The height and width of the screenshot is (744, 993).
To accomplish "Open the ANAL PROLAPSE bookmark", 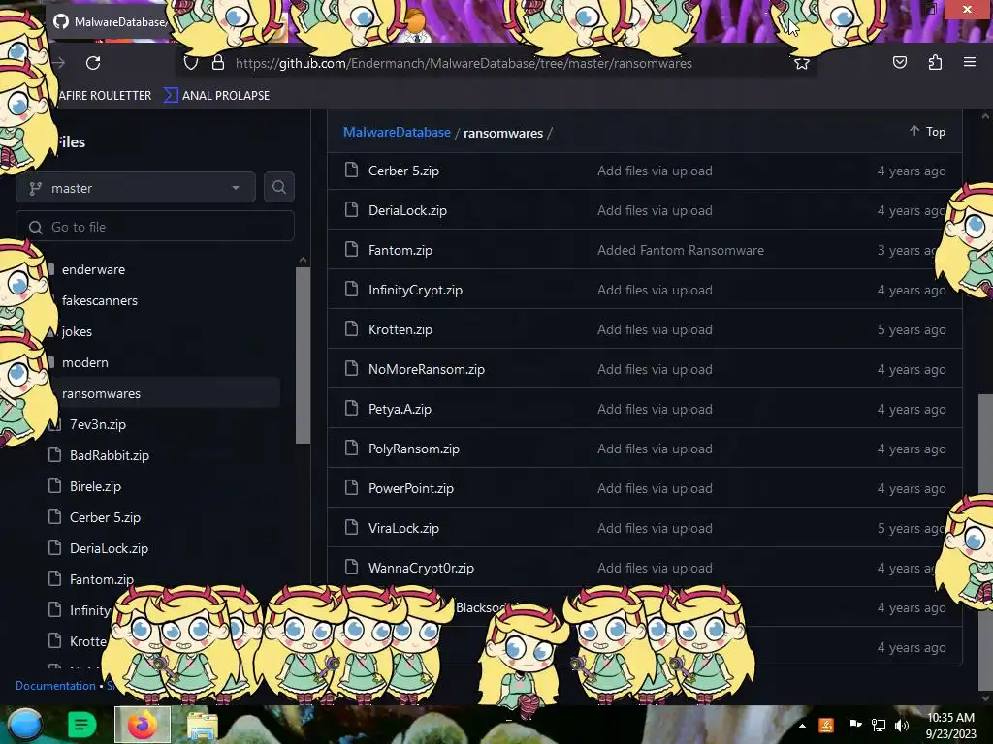I will (x=217, y=96).
